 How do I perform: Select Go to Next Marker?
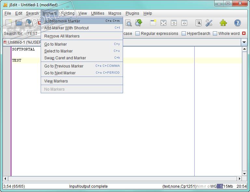tap(82, 73)
